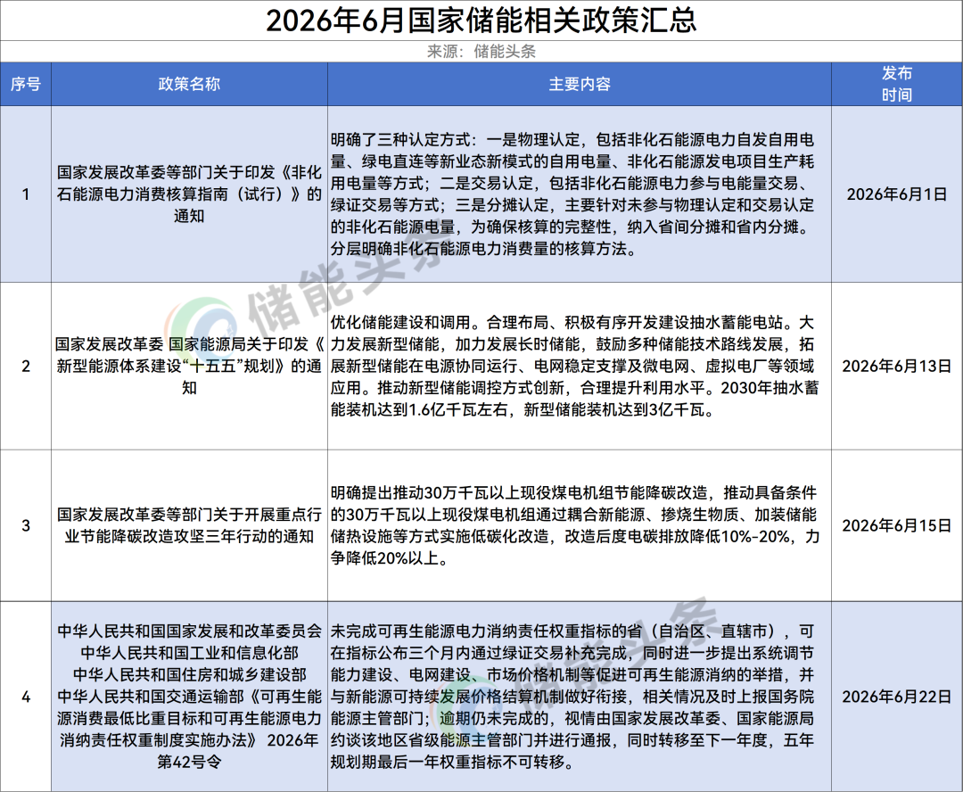Select policy name 新型能源体系建设“十五五”规划
The image size is (963, 792).
[189, 367]
